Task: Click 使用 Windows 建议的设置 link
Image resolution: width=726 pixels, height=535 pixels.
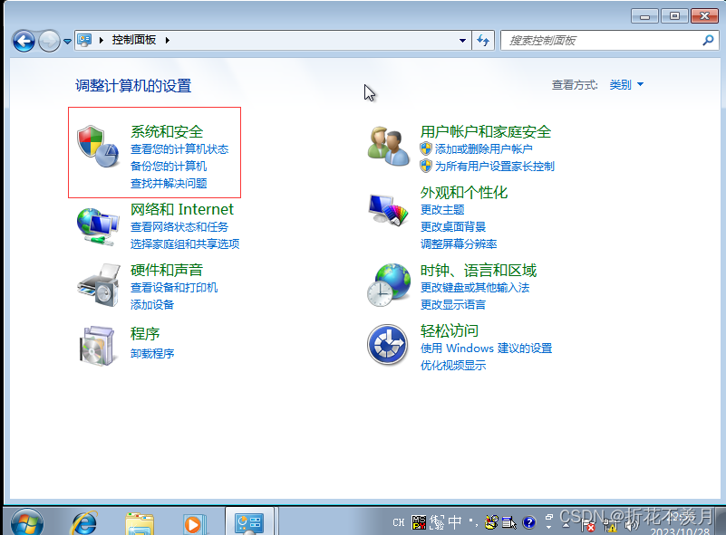Action: [486, 348]
